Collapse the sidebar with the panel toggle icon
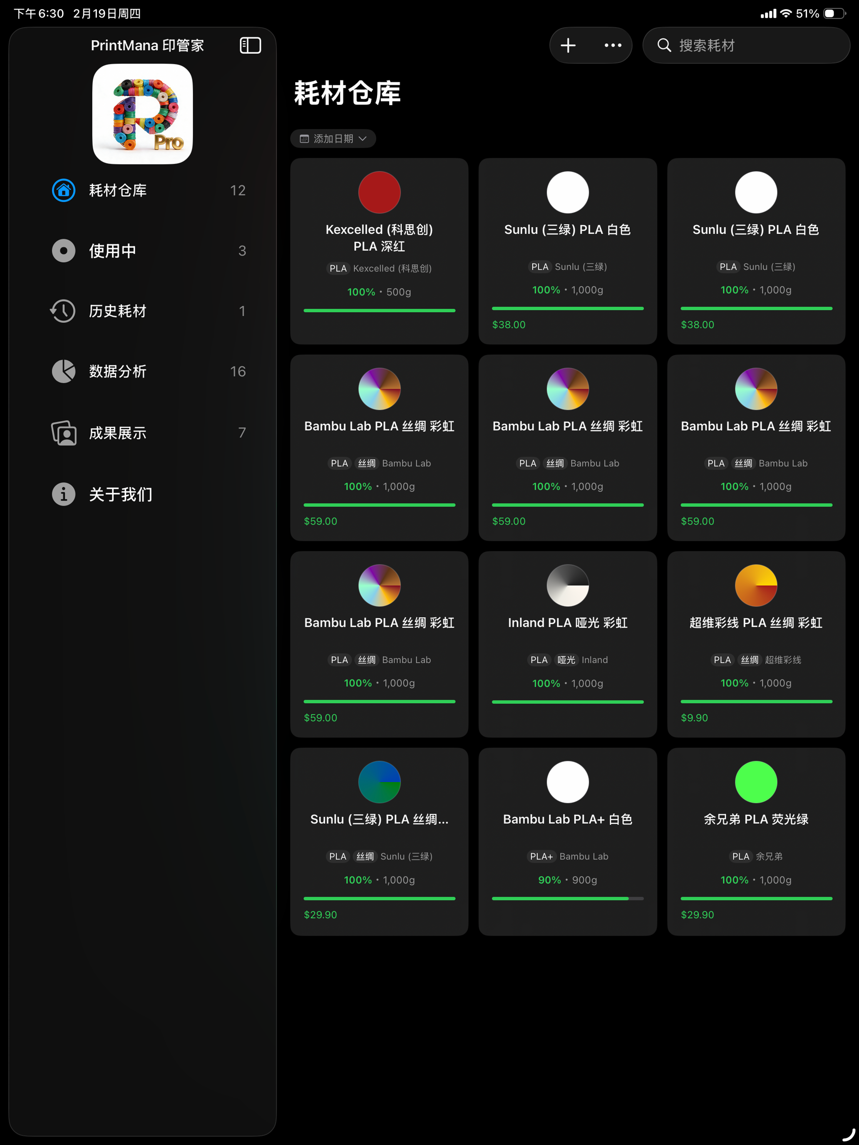 [x=250, y=45]
